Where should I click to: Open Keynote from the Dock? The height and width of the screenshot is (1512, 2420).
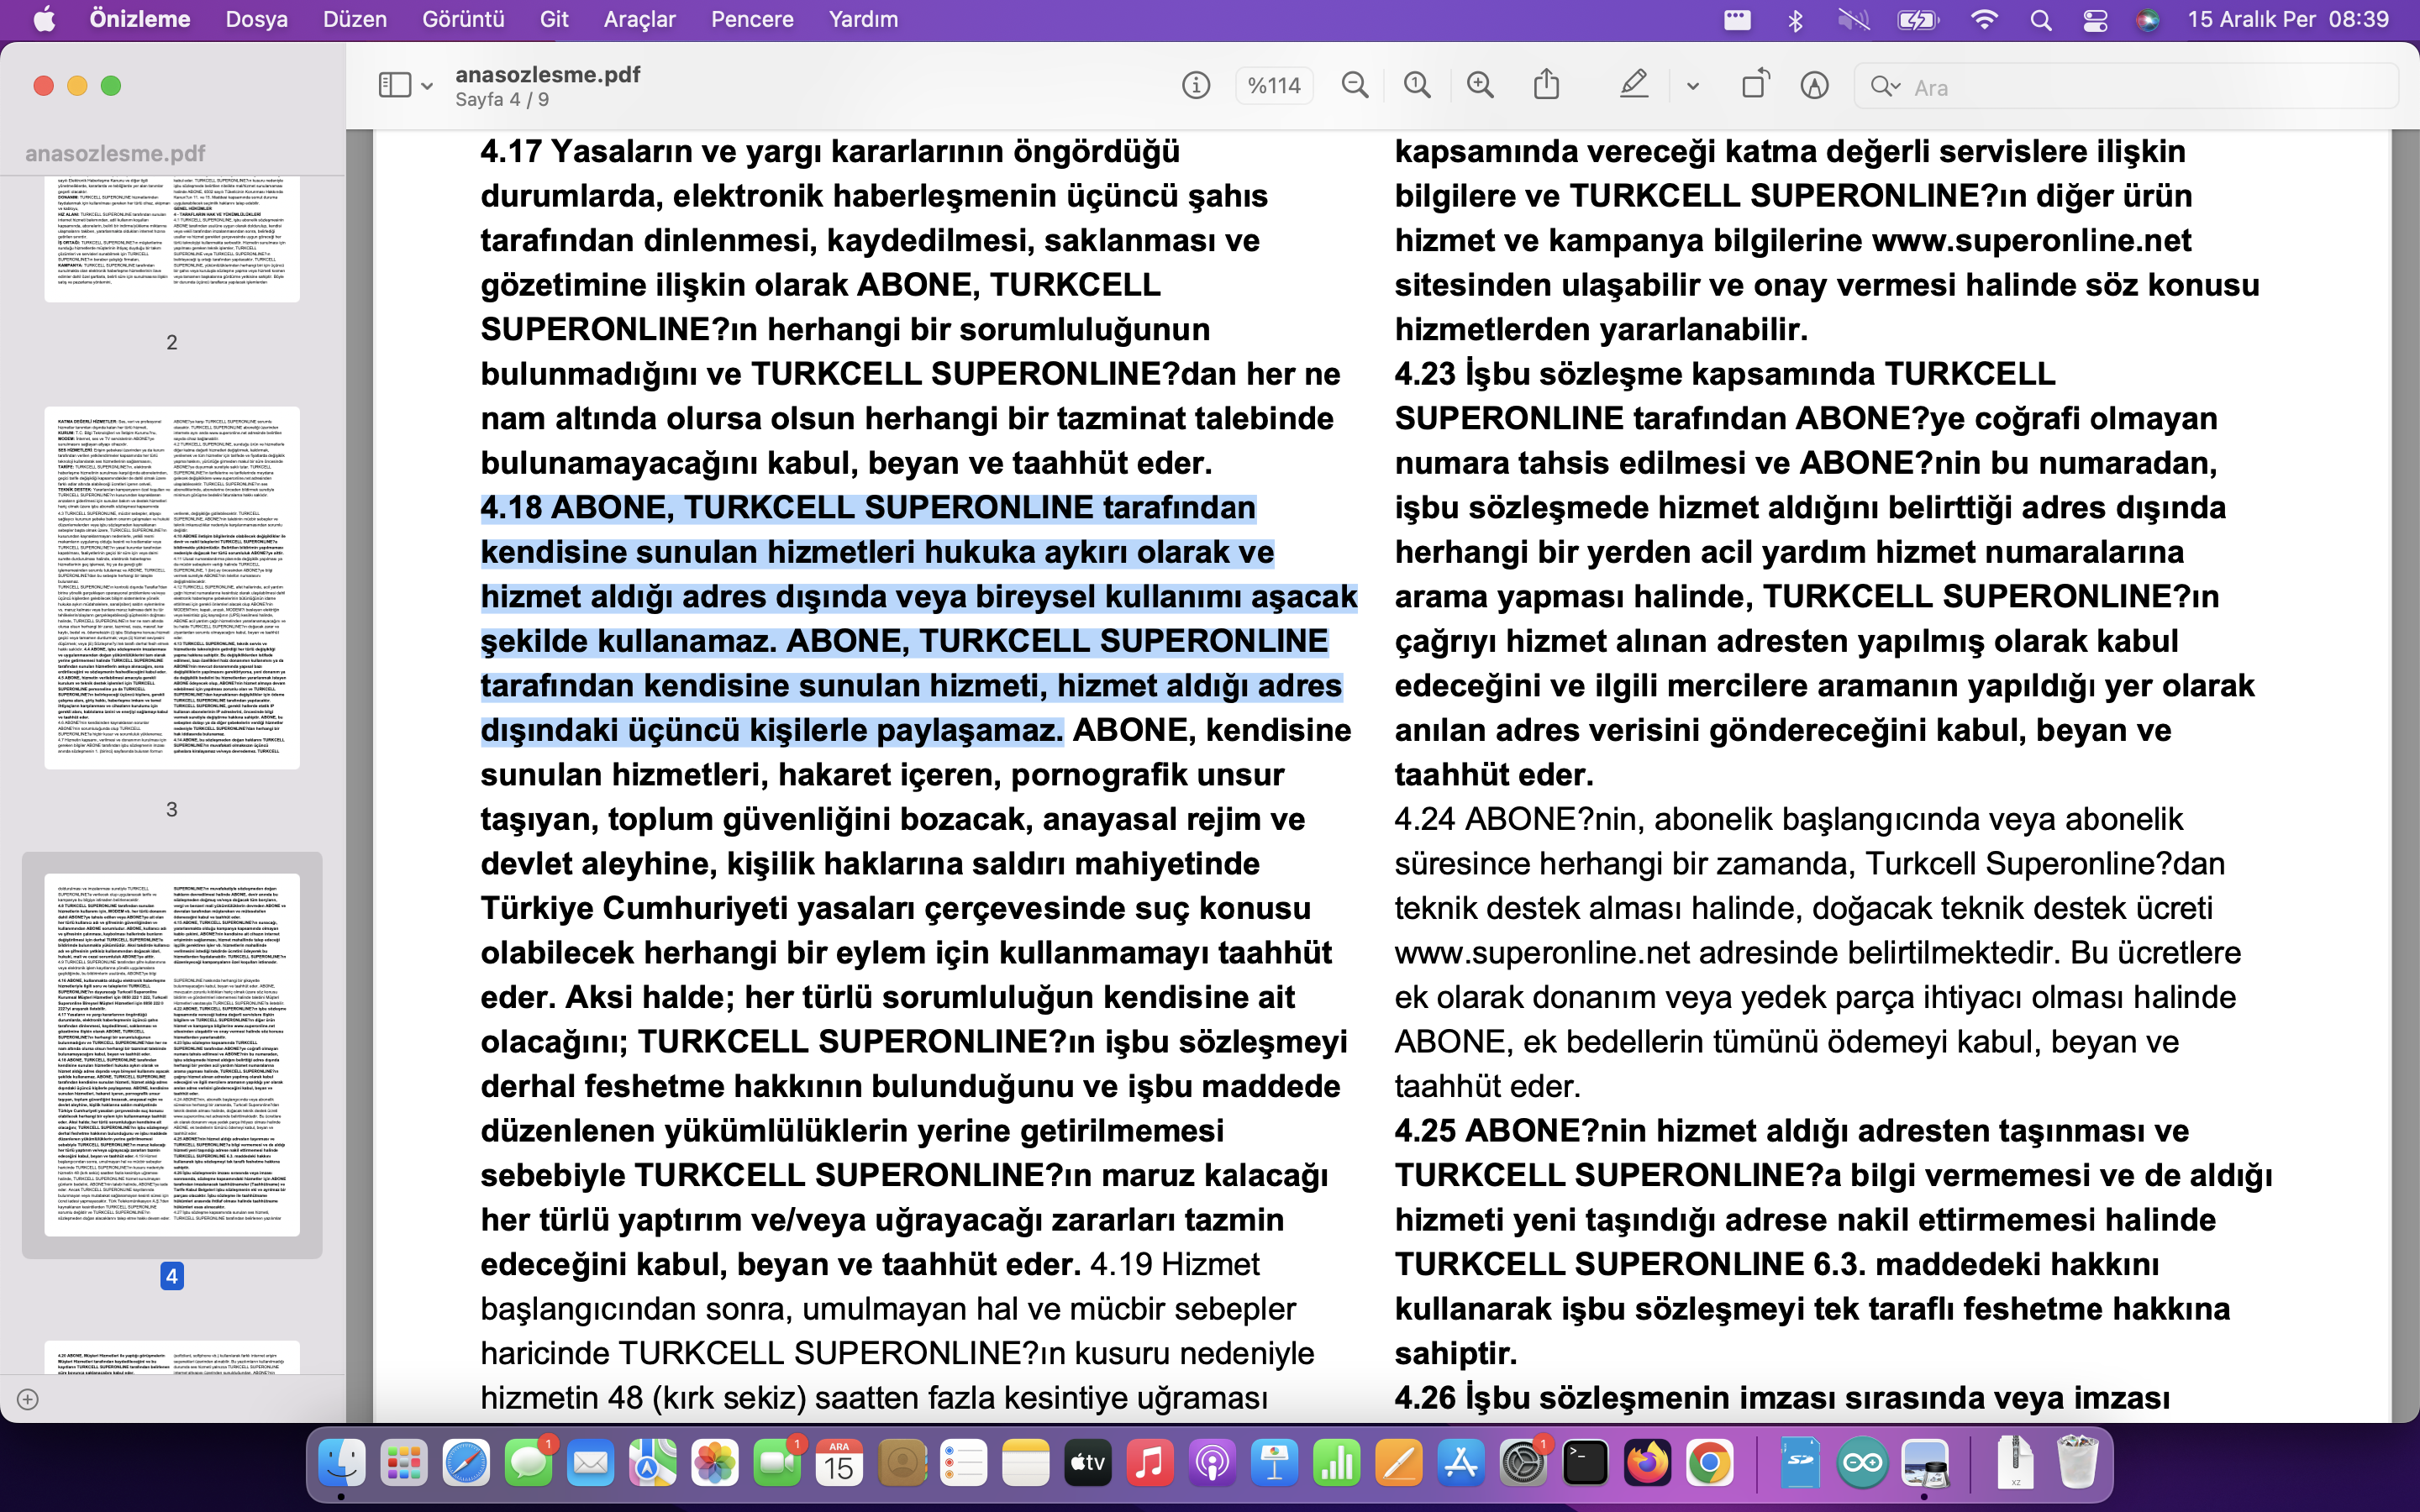pyautogui.click(x=1274, y=1464)
